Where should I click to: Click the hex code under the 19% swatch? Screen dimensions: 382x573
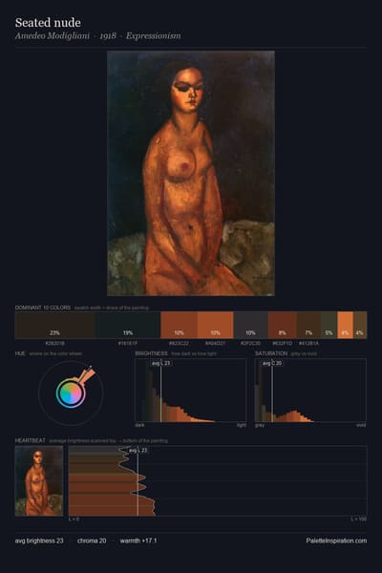pyautogui.click(x=128, y=344)
